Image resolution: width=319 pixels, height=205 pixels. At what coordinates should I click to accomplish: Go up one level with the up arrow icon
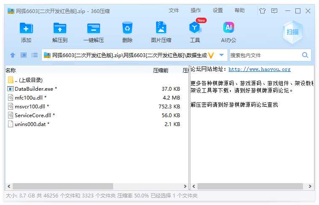click(x=13, y=55)
